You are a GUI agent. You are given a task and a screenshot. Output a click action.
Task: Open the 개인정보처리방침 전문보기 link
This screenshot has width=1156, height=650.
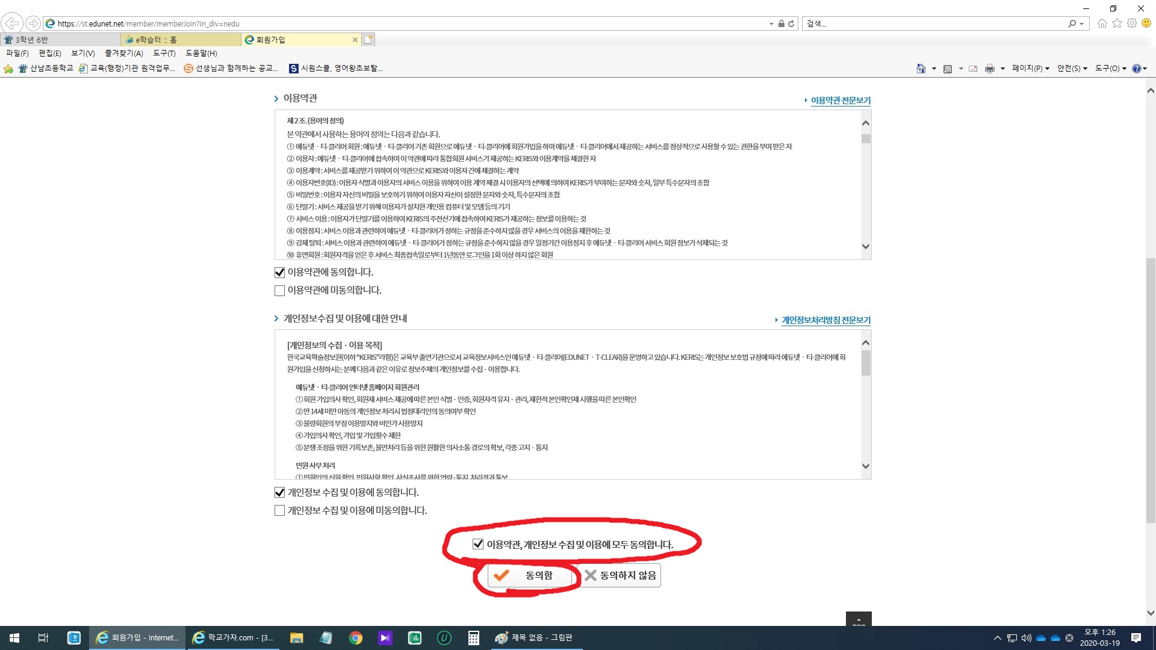tap(826, 320)
